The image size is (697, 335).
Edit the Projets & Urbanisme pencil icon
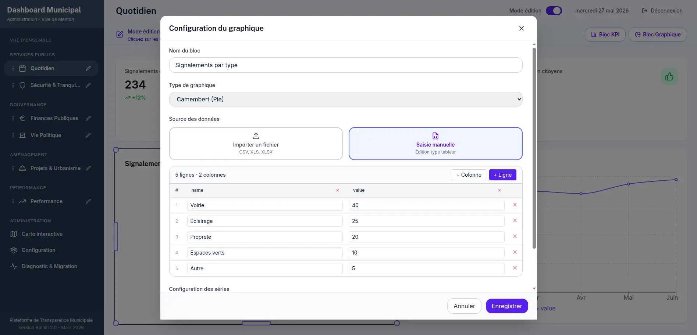coord(88,168)
